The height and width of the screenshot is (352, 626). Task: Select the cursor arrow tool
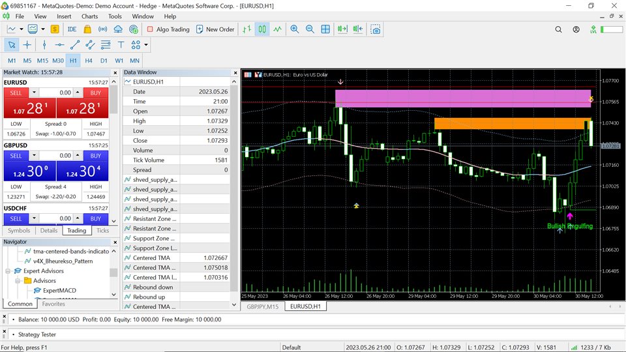click(12, 45)
